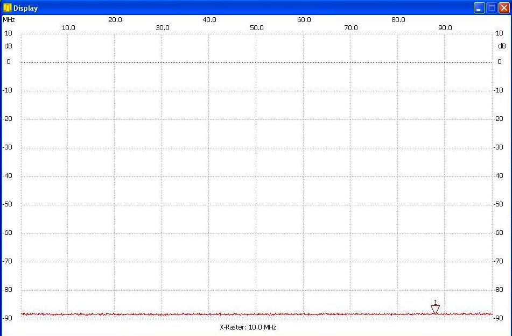Click the number 1 above the marker
Viewport: 512px width, 336px height.
point(435,302)
